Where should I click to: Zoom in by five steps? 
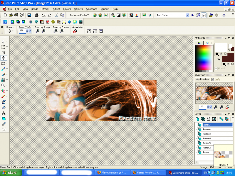click(x=61, y=31)
